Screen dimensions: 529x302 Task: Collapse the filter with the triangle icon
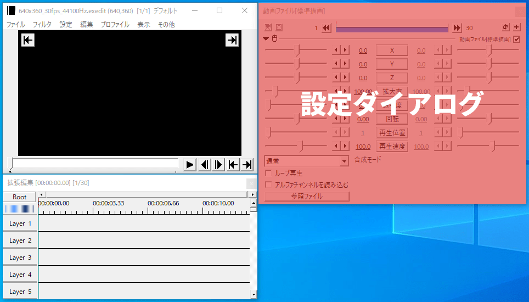(x=266, y=39)
